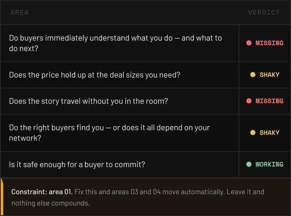Screen dimensions: 291x216
Task: Open the row about buyers understanding what you do
Action: tap(115, 43)
